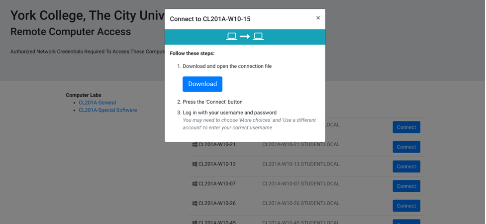The height and width of the screenshot is (224, 486).
Task: Open the CL201A-General lab link
Action: (97, 103)
